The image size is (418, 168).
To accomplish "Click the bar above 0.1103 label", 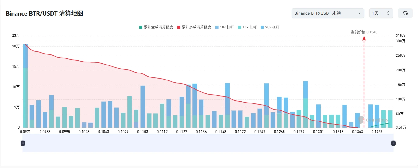I will coord(143,106).
